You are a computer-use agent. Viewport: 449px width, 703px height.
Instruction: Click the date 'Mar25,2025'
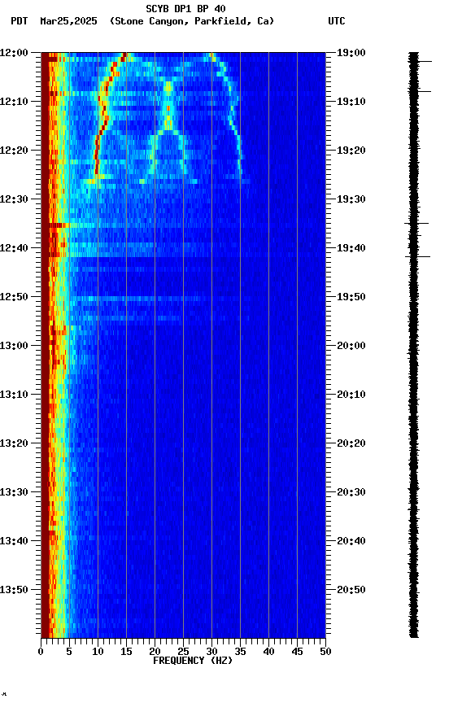click(68, 21)
